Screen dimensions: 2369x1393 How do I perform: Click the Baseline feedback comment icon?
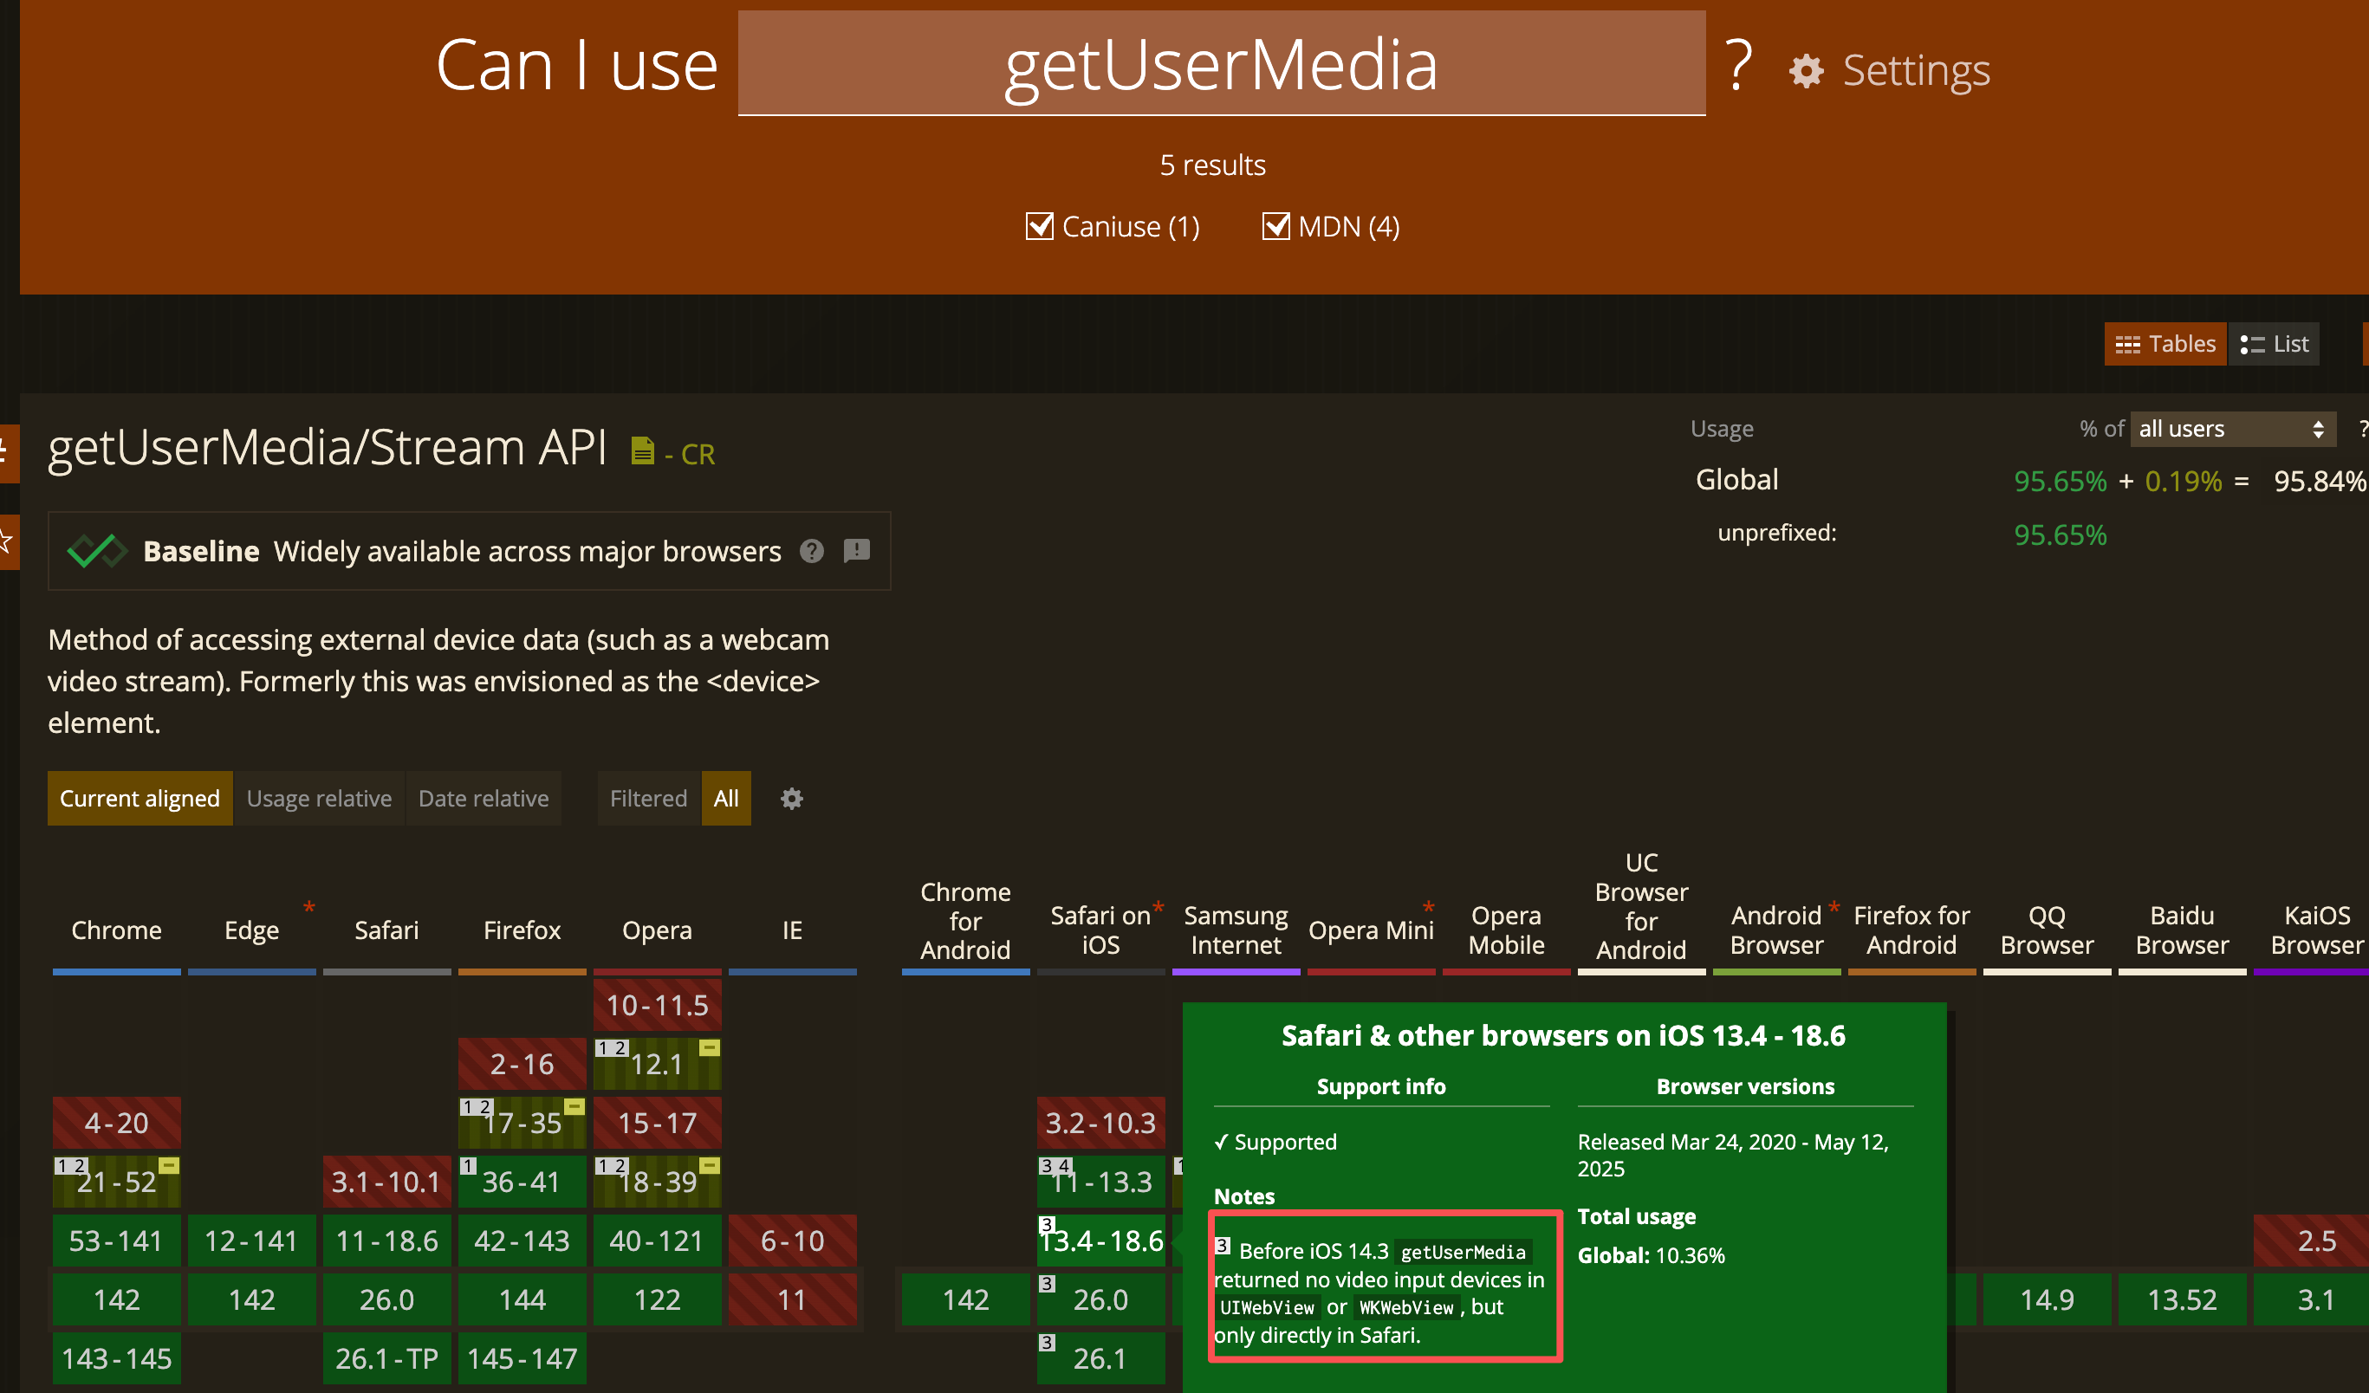pos(856,551)
